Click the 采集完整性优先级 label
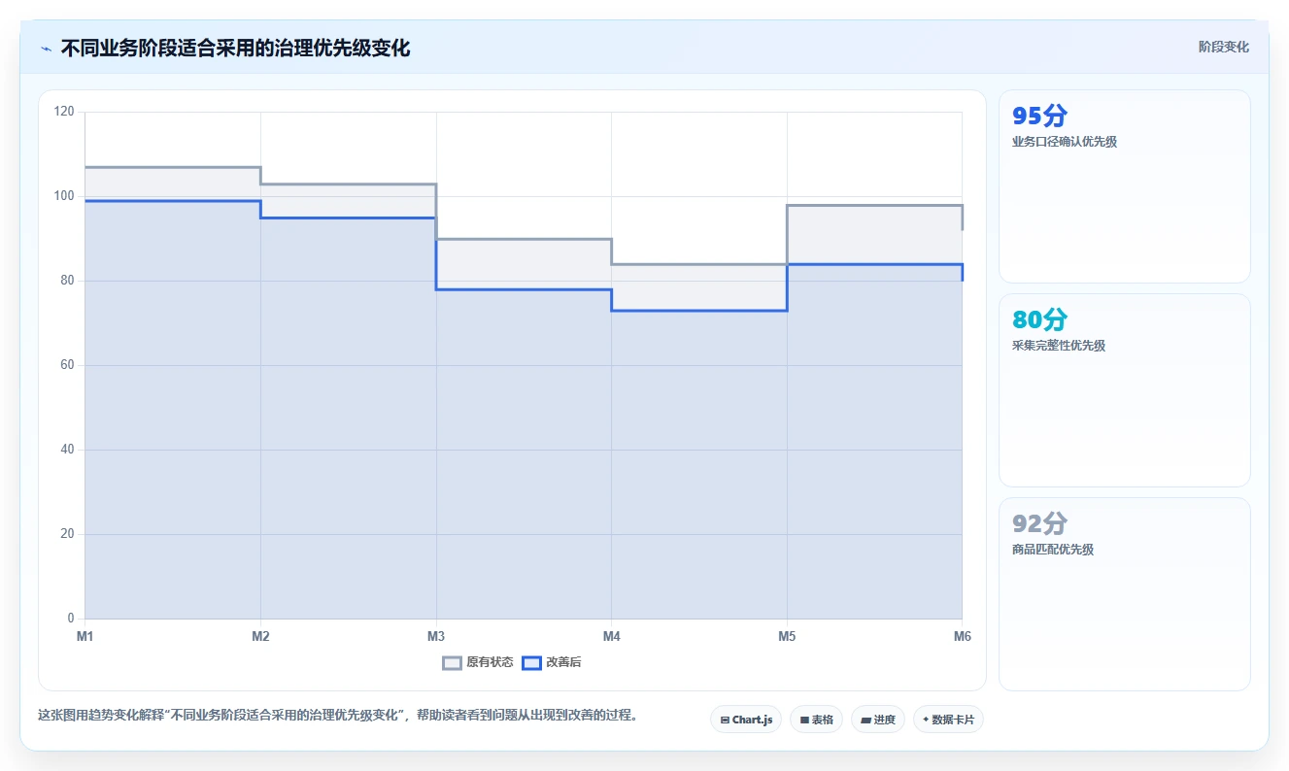 pos(1059,346)
